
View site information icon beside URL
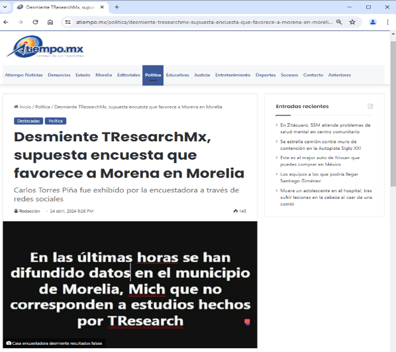[x=68, y=23]
